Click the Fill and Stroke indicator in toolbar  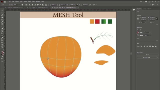[x=2, y=52]
